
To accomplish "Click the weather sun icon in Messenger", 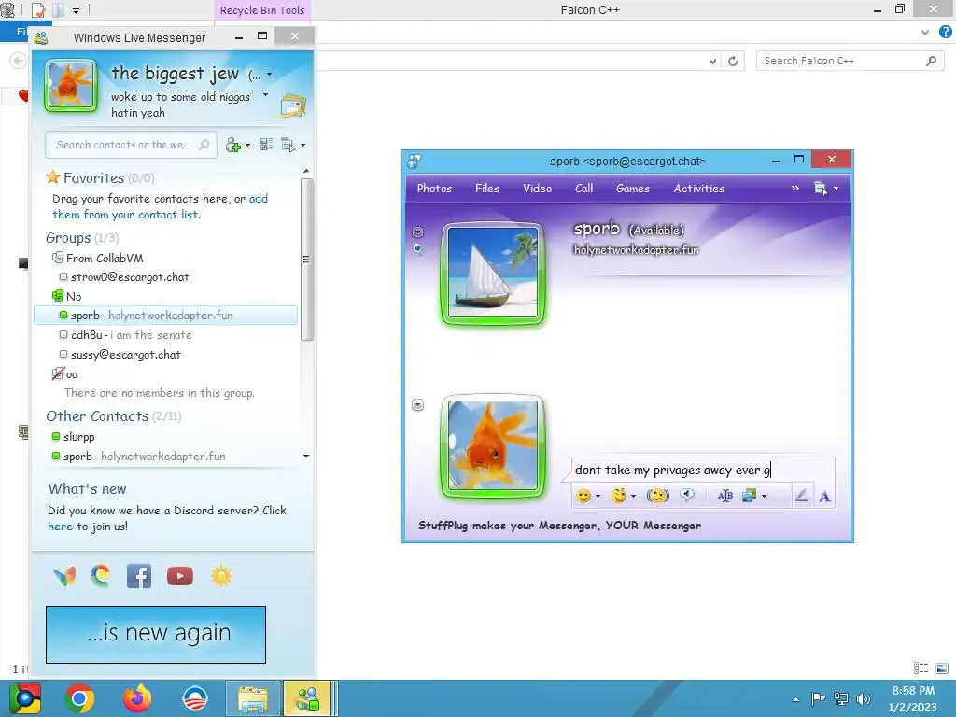I will (x=221, y=576).
